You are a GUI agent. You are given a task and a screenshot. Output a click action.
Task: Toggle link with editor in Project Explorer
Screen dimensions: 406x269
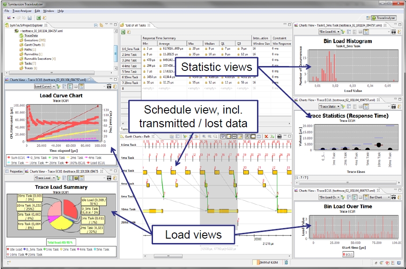pyautogui.click(x=101, y=25)
